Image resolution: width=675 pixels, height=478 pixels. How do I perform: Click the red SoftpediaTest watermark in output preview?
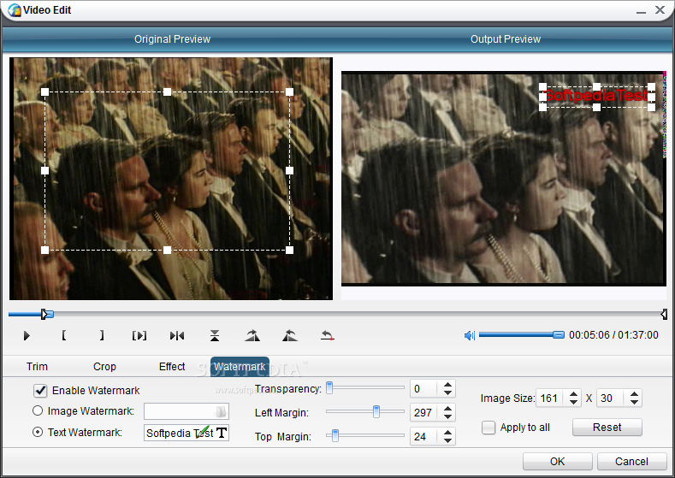[595, 96]
